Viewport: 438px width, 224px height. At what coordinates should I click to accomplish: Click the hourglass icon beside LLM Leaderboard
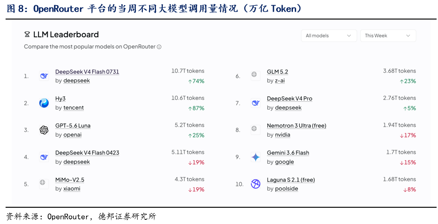[x=27, y=35]
